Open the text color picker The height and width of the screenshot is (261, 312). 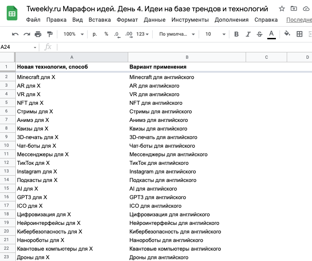click(271, 34)
